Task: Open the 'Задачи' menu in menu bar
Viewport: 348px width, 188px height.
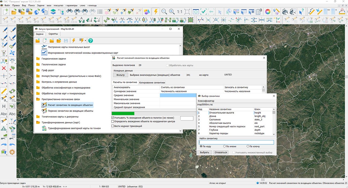Action: click(x=41, y=5)
